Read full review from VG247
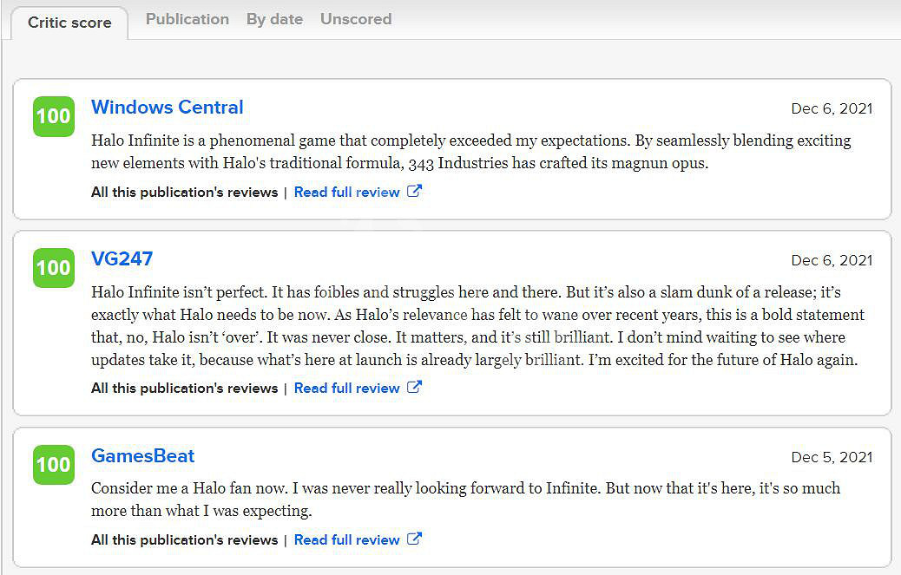This screenshot has width=901, height=575. 347,389
